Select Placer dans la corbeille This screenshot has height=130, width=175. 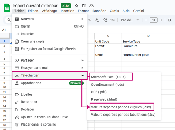click(x=50, y=124)
